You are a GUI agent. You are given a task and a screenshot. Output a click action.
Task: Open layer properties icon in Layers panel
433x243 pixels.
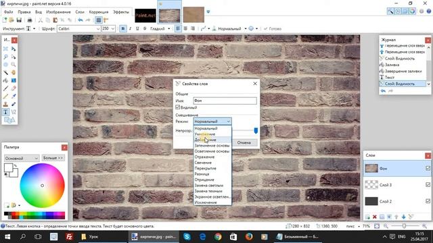(411, 217)
